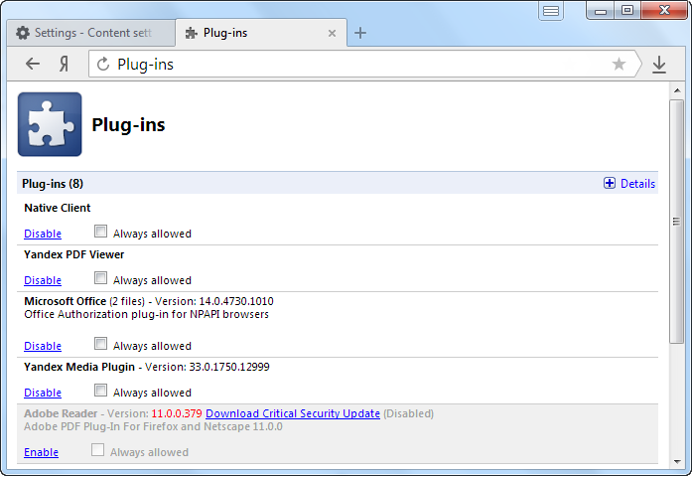Click the gear icon on the Settings tab
The height and width of the screenshot is (477, 692).
point(23,33)
